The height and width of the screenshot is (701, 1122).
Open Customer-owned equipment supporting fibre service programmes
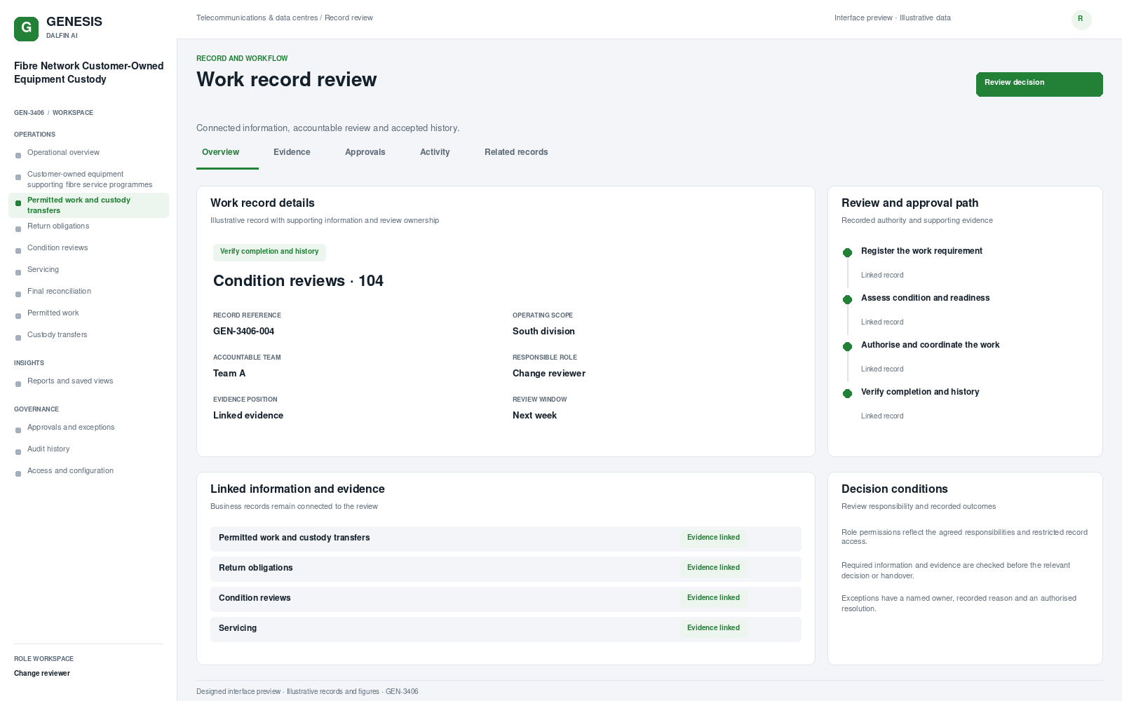(x=88, y=179)
